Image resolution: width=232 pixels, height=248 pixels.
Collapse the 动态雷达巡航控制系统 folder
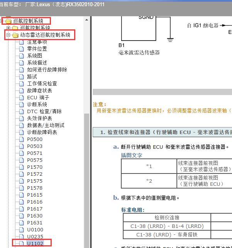8,35
